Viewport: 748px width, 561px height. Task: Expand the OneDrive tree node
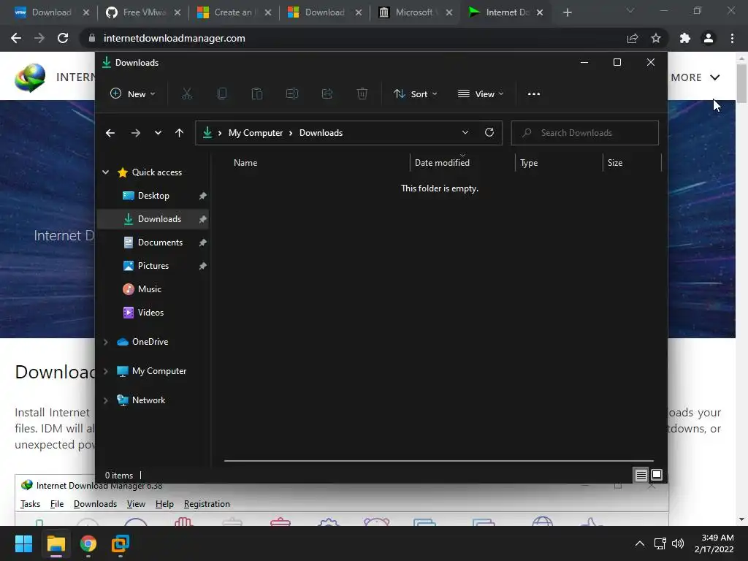pos(106,342)
